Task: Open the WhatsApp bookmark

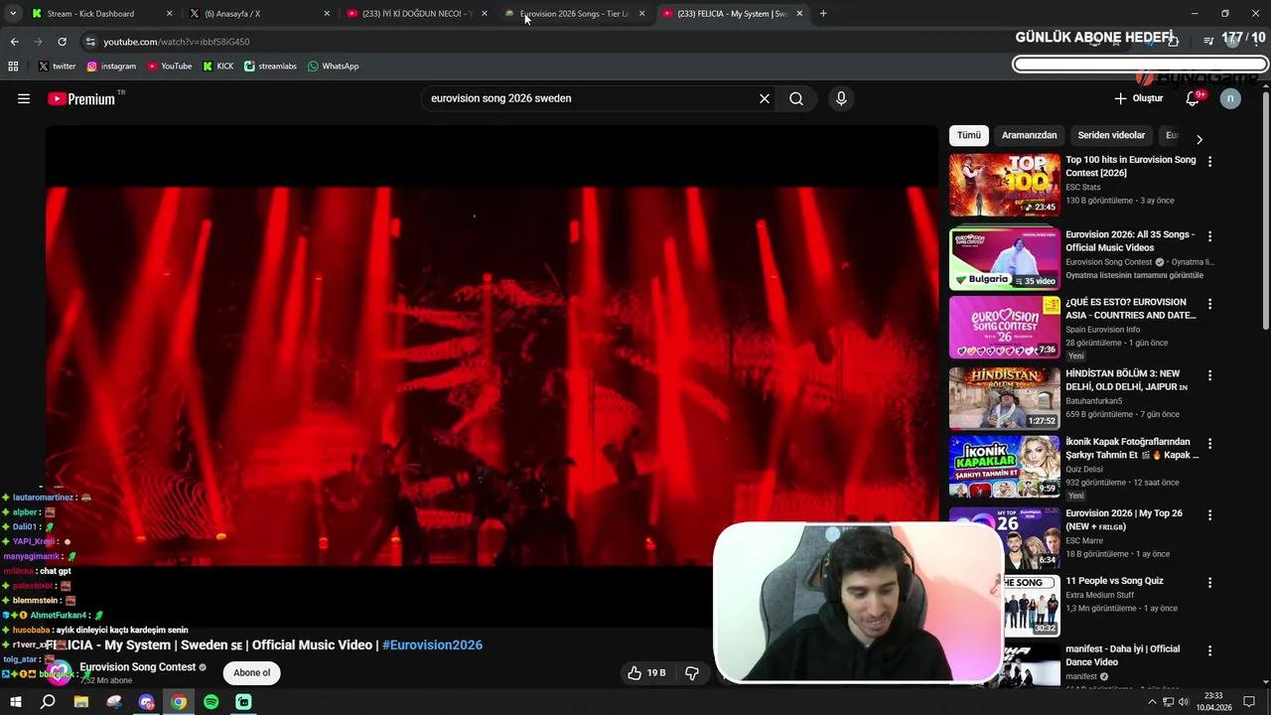Action: 333,67
